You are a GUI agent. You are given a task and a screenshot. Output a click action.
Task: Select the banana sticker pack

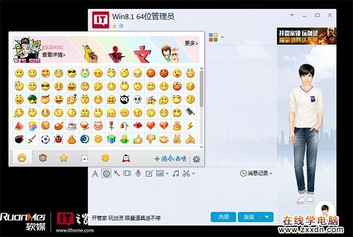pos(90,54)
